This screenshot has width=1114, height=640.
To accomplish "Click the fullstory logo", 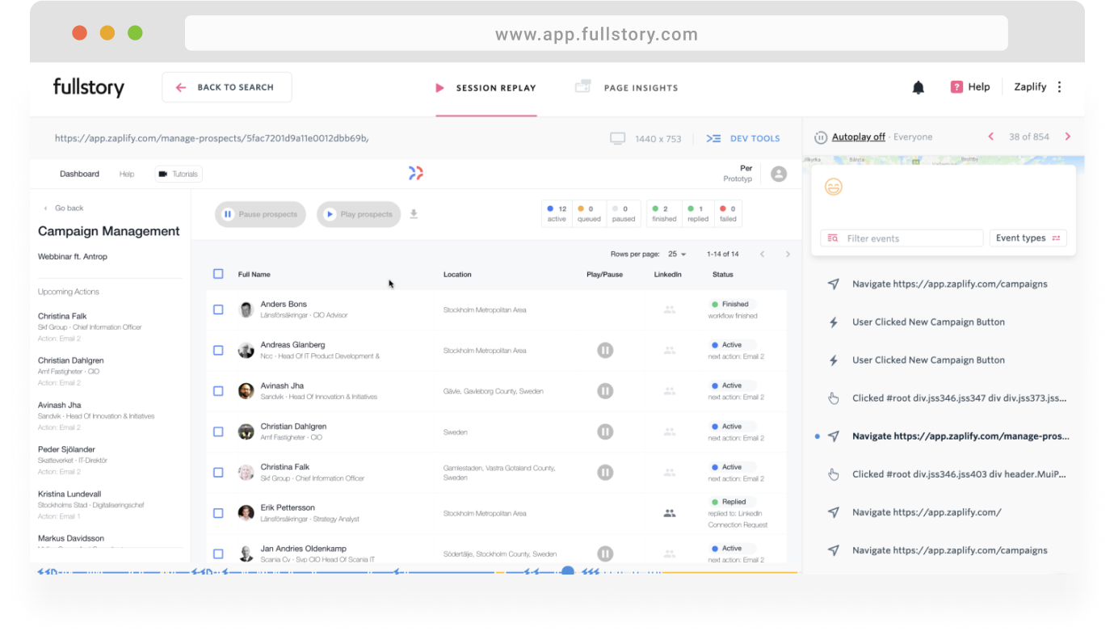I will [x=89, y=87].
